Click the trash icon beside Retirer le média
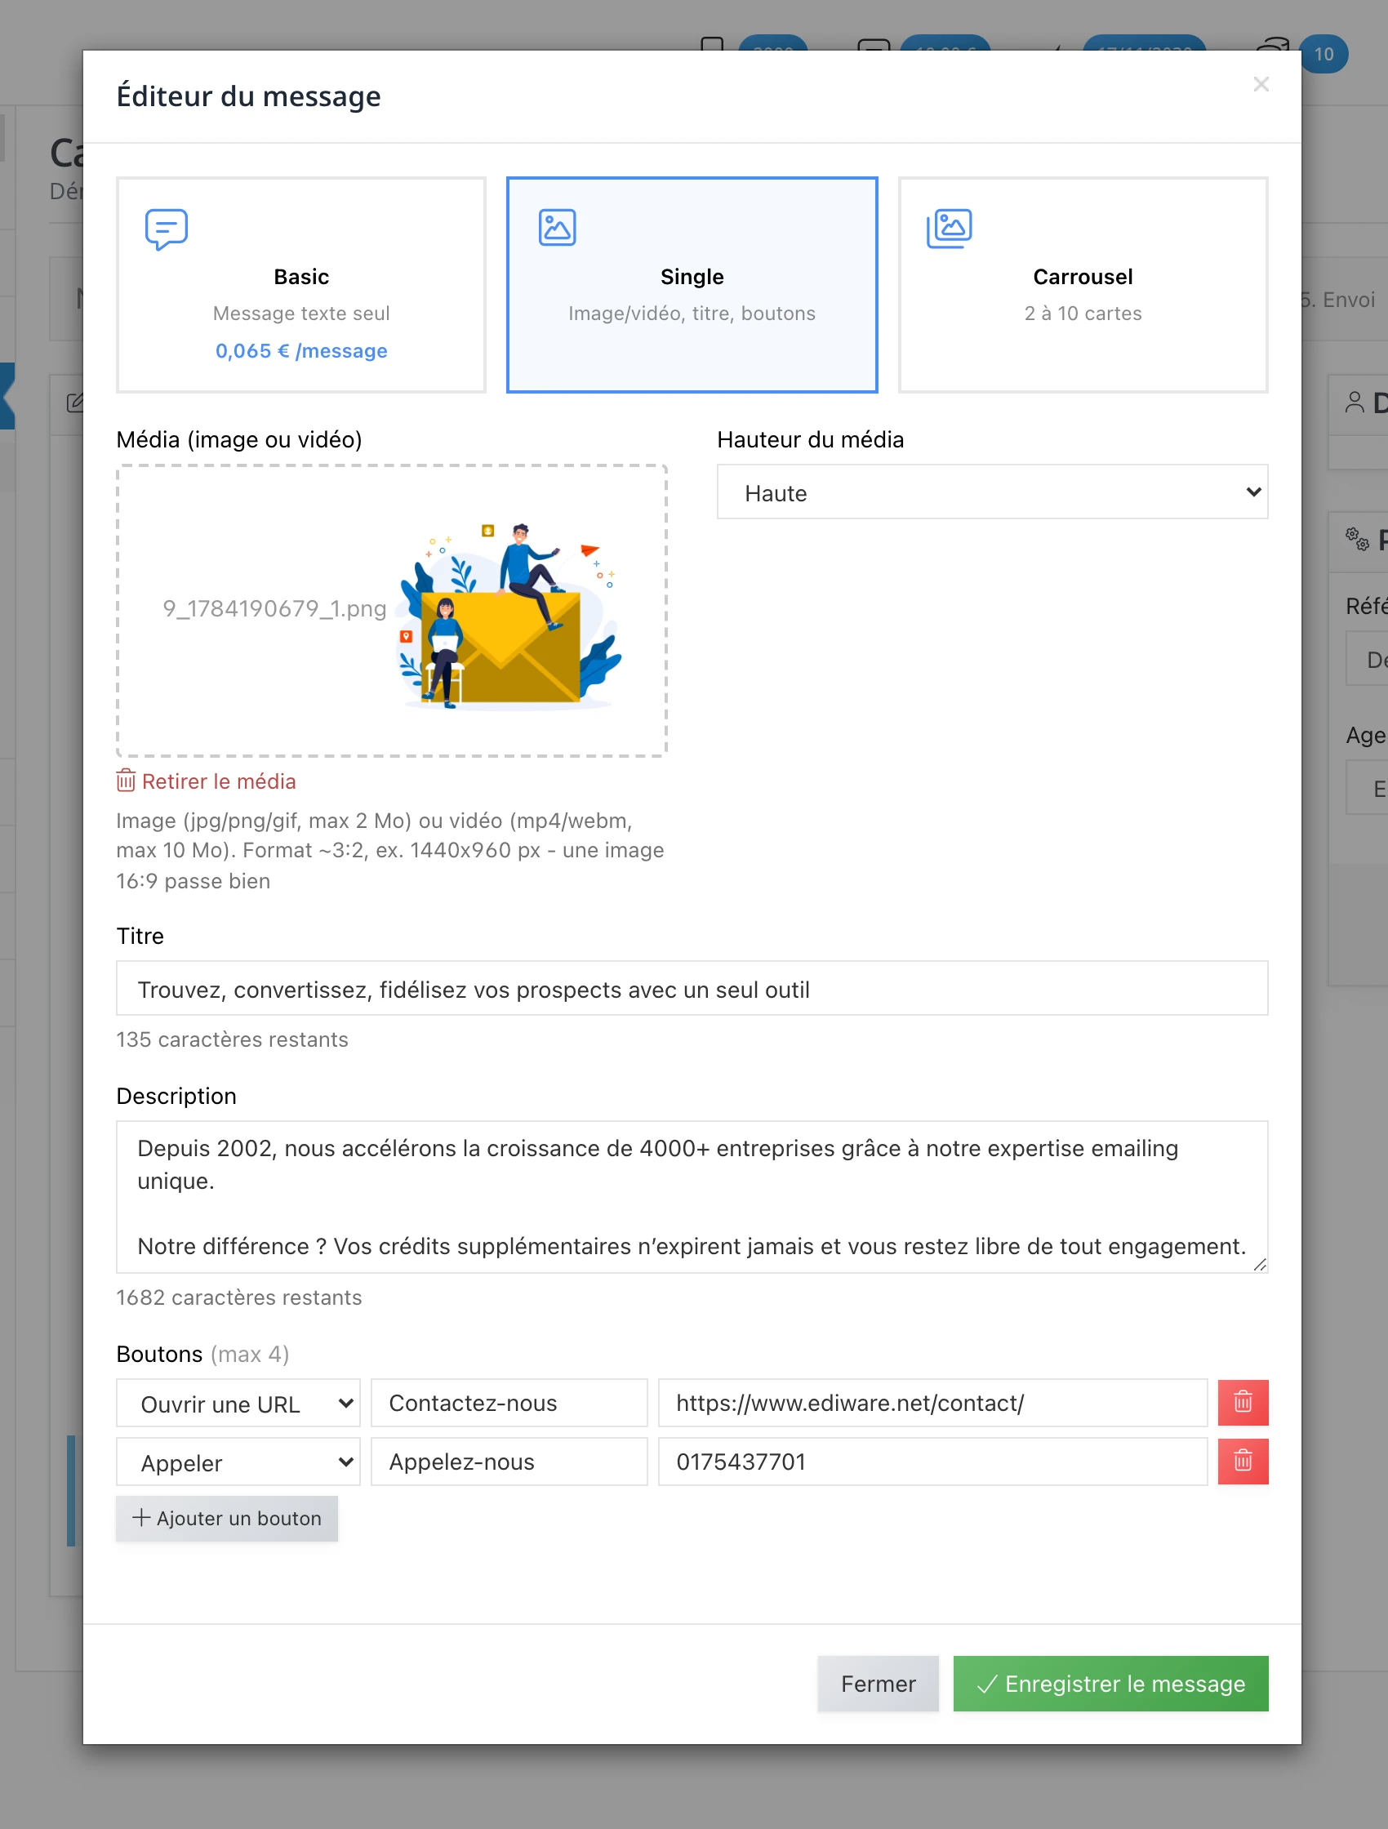1388x1829 pixels. pos(126,781)
